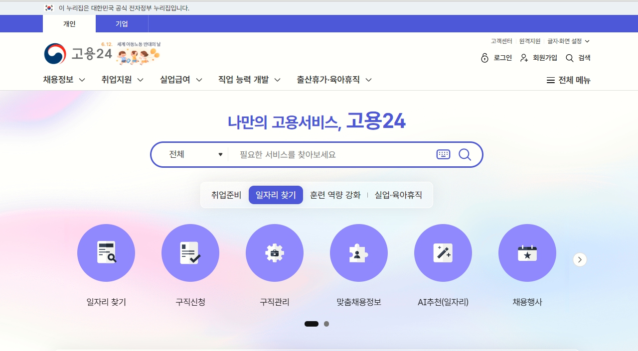This screenshot has width=638, height=351.
Task: Select the second carousel page dot
Action: pos(326,324)
